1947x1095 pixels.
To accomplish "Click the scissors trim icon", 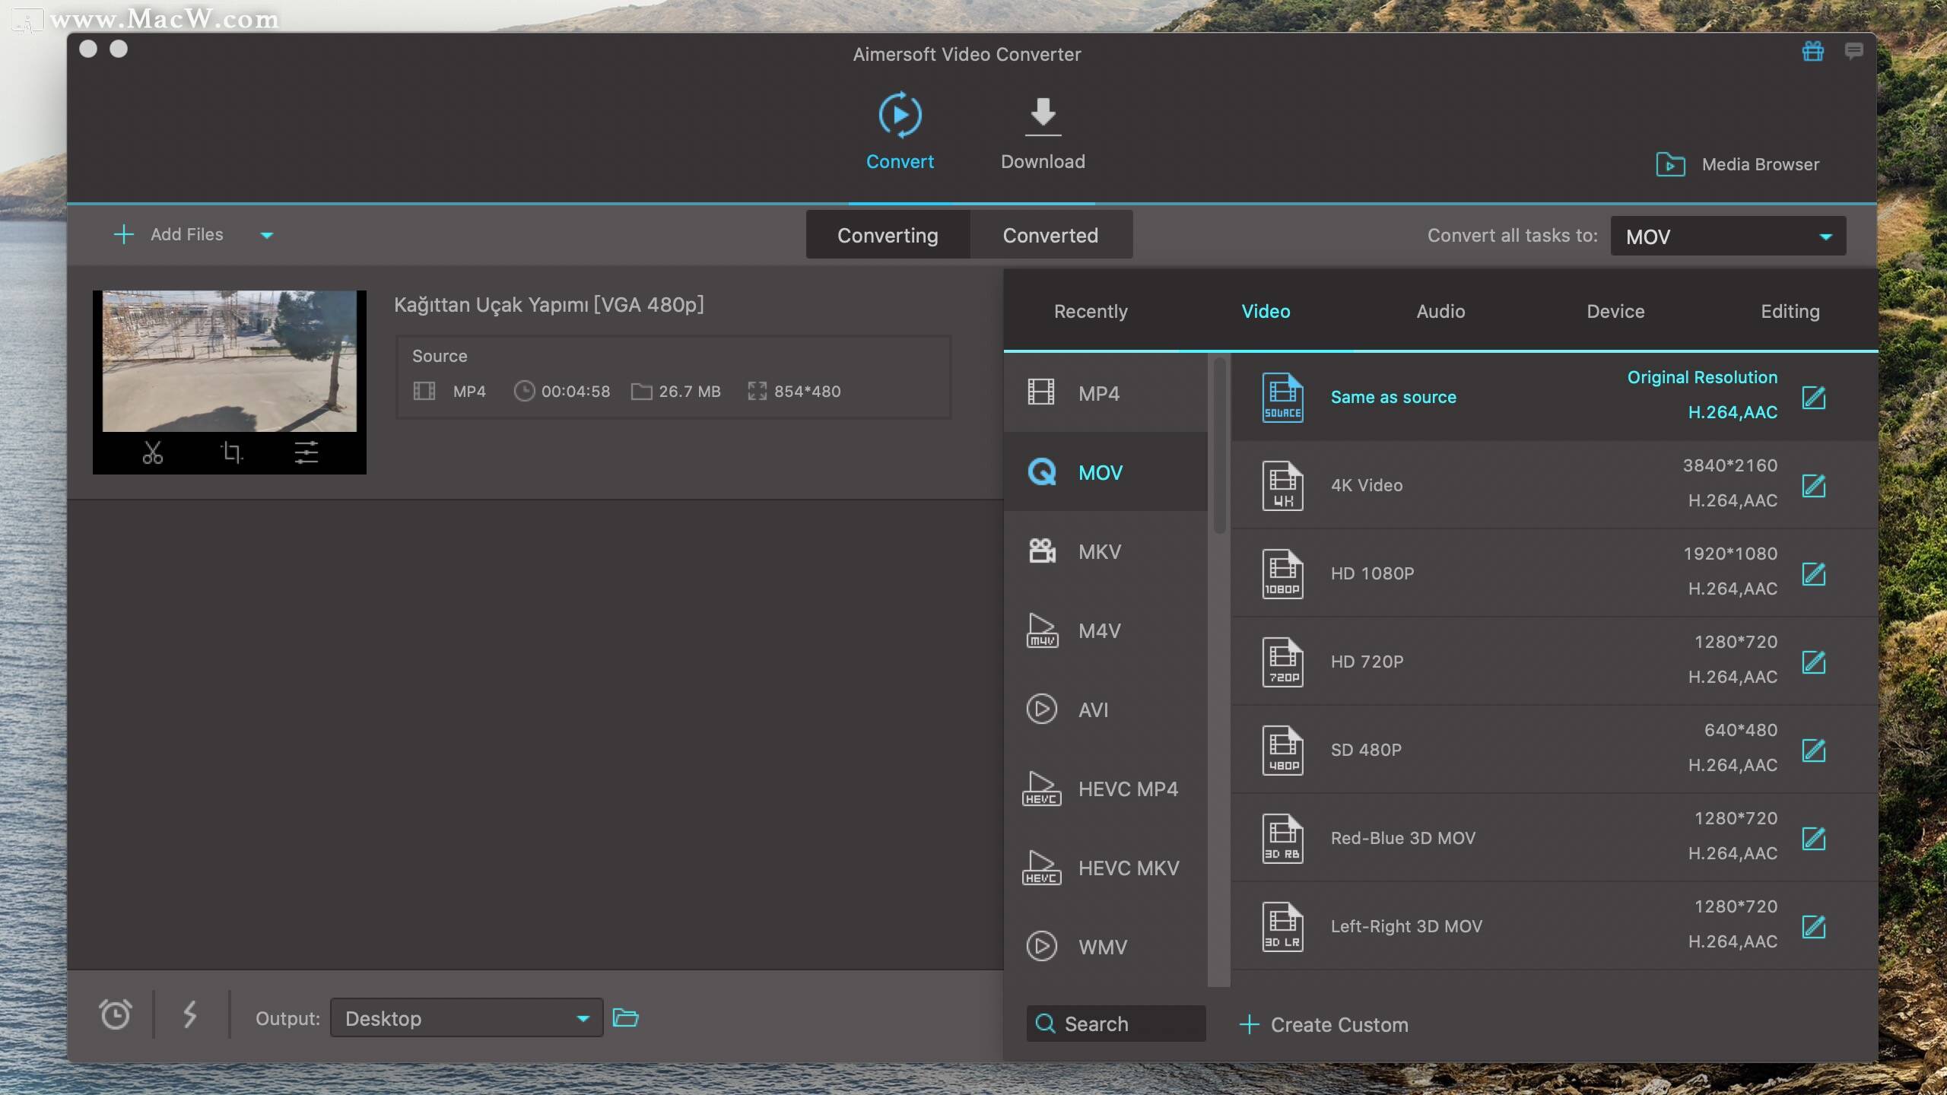I will tap(153, 452).
